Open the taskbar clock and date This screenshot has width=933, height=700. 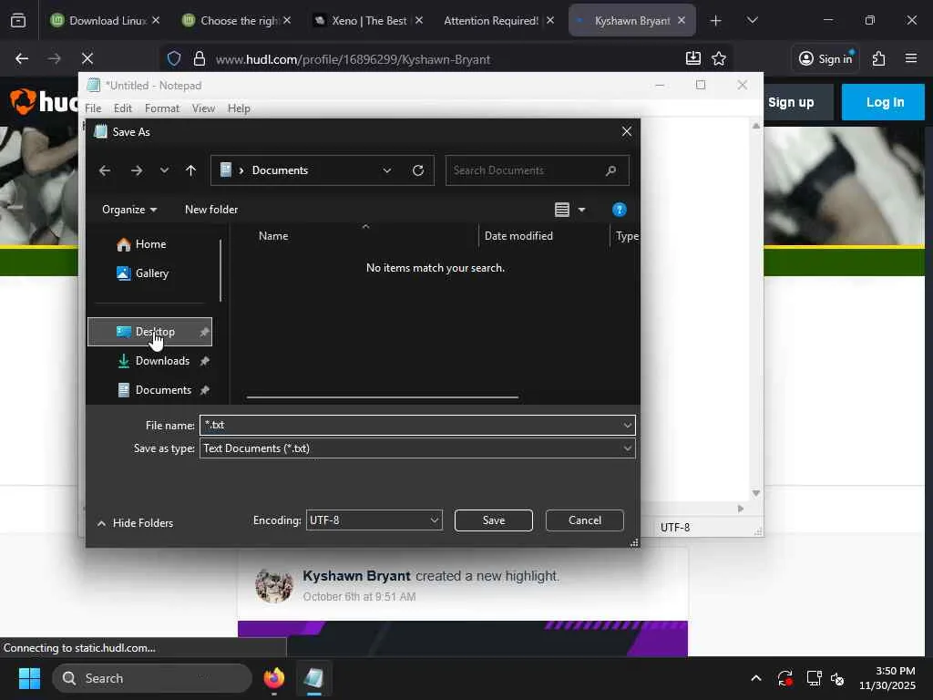tap(887, 678)
